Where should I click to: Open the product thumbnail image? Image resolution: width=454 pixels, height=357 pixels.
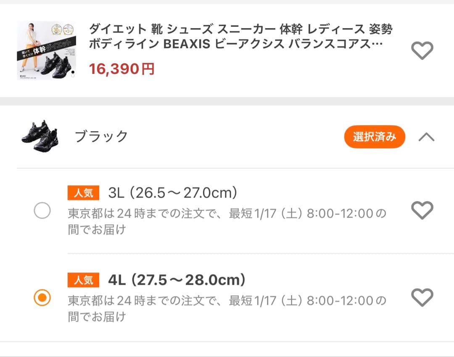pyautogui.click(x=46, y=50)
